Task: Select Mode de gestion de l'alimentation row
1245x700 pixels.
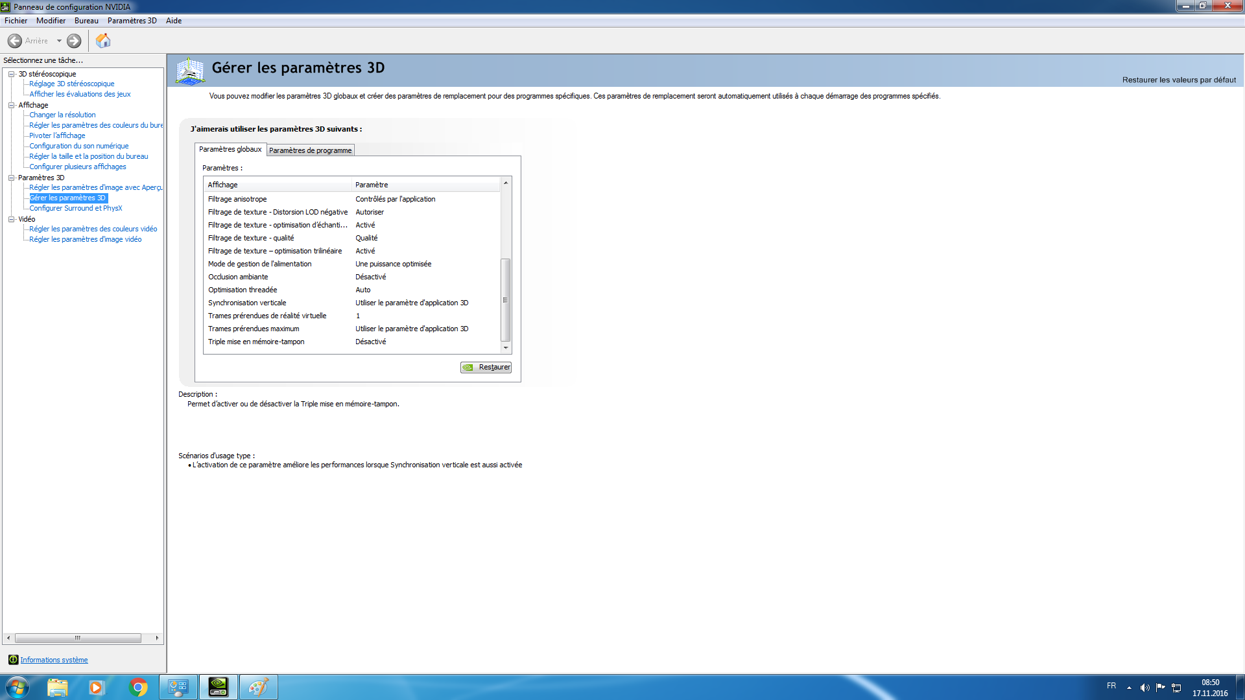Action: [353, 264]
